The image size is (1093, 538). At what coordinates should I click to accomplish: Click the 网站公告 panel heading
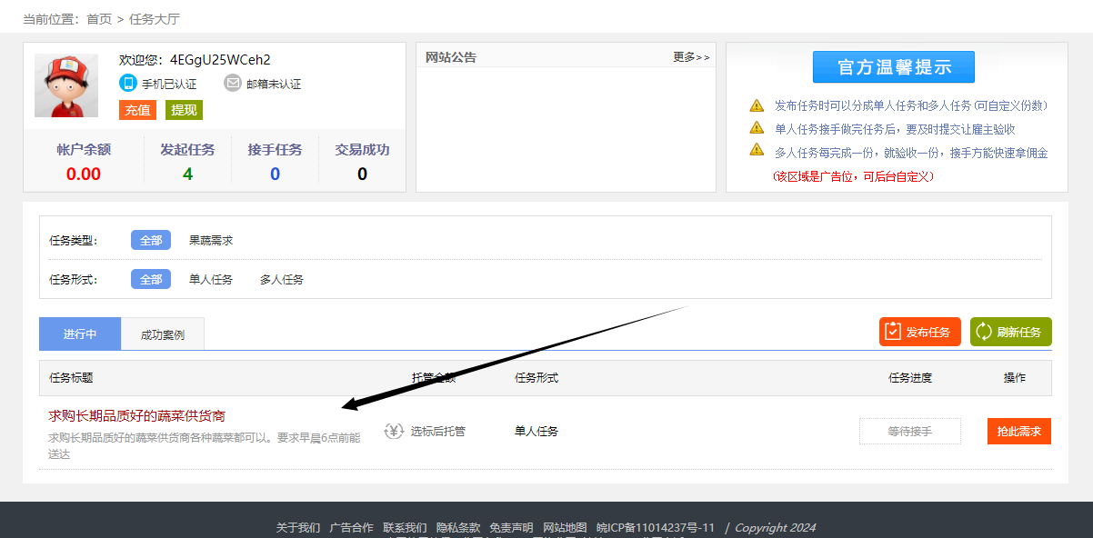(x=451, y=57)
